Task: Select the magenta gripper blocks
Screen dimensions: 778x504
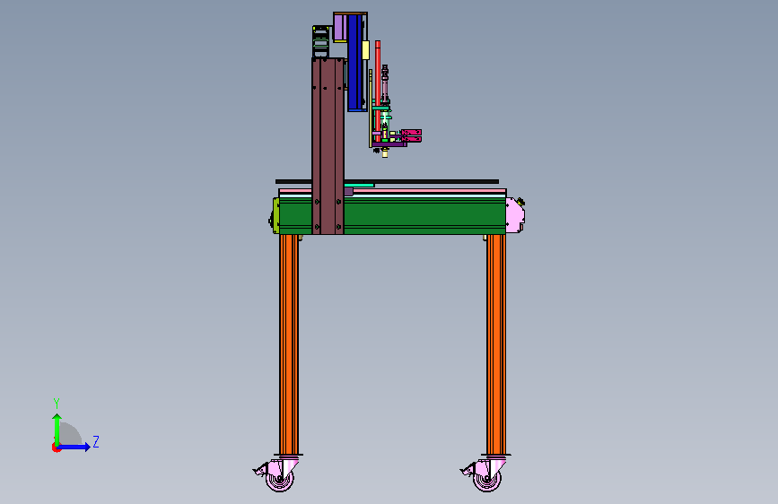Action: pos(411,136)
